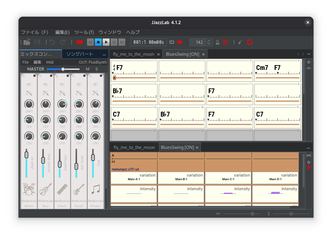Rewind playback to the previous song part
This screenshot has width=332, height=238.
click(x=90, y=42)
